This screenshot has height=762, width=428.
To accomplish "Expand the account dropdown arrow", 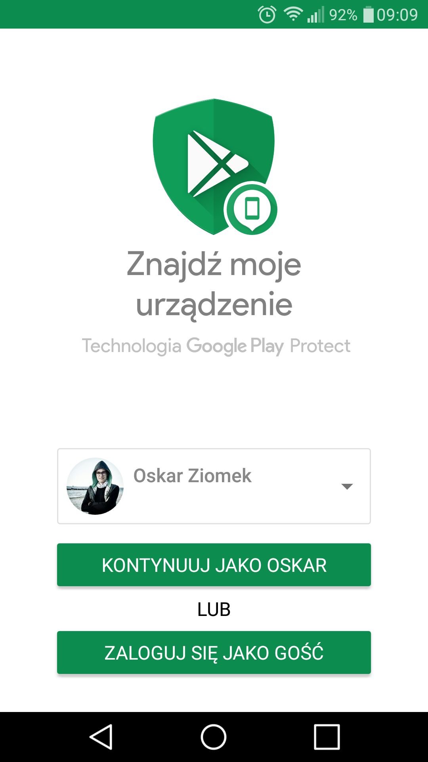I will pos(347,487).
